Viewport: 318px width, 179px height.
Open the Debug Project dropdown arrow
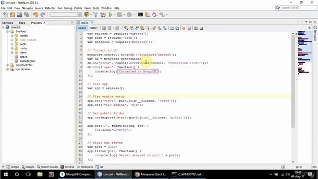(x=124, y=14)
